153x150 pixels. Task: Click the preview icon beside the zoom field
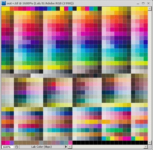[17, 147]
